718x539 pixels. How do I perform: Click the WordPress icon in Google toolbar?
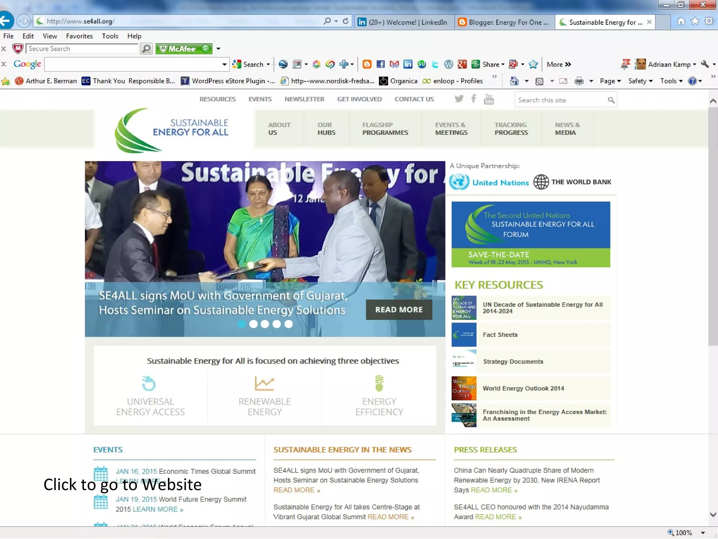coord(448,64)
